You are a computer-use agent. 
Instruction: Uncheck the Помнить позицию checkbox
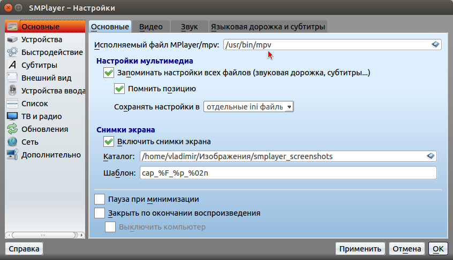[x=119, y=89]
